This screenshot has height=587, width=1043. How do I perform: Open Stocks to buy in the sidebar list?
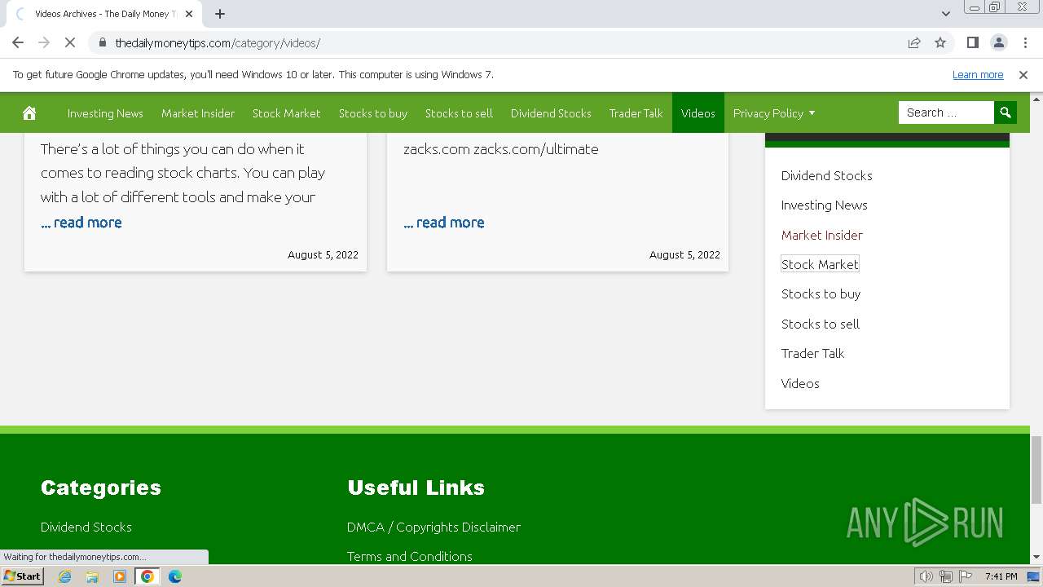821,293
